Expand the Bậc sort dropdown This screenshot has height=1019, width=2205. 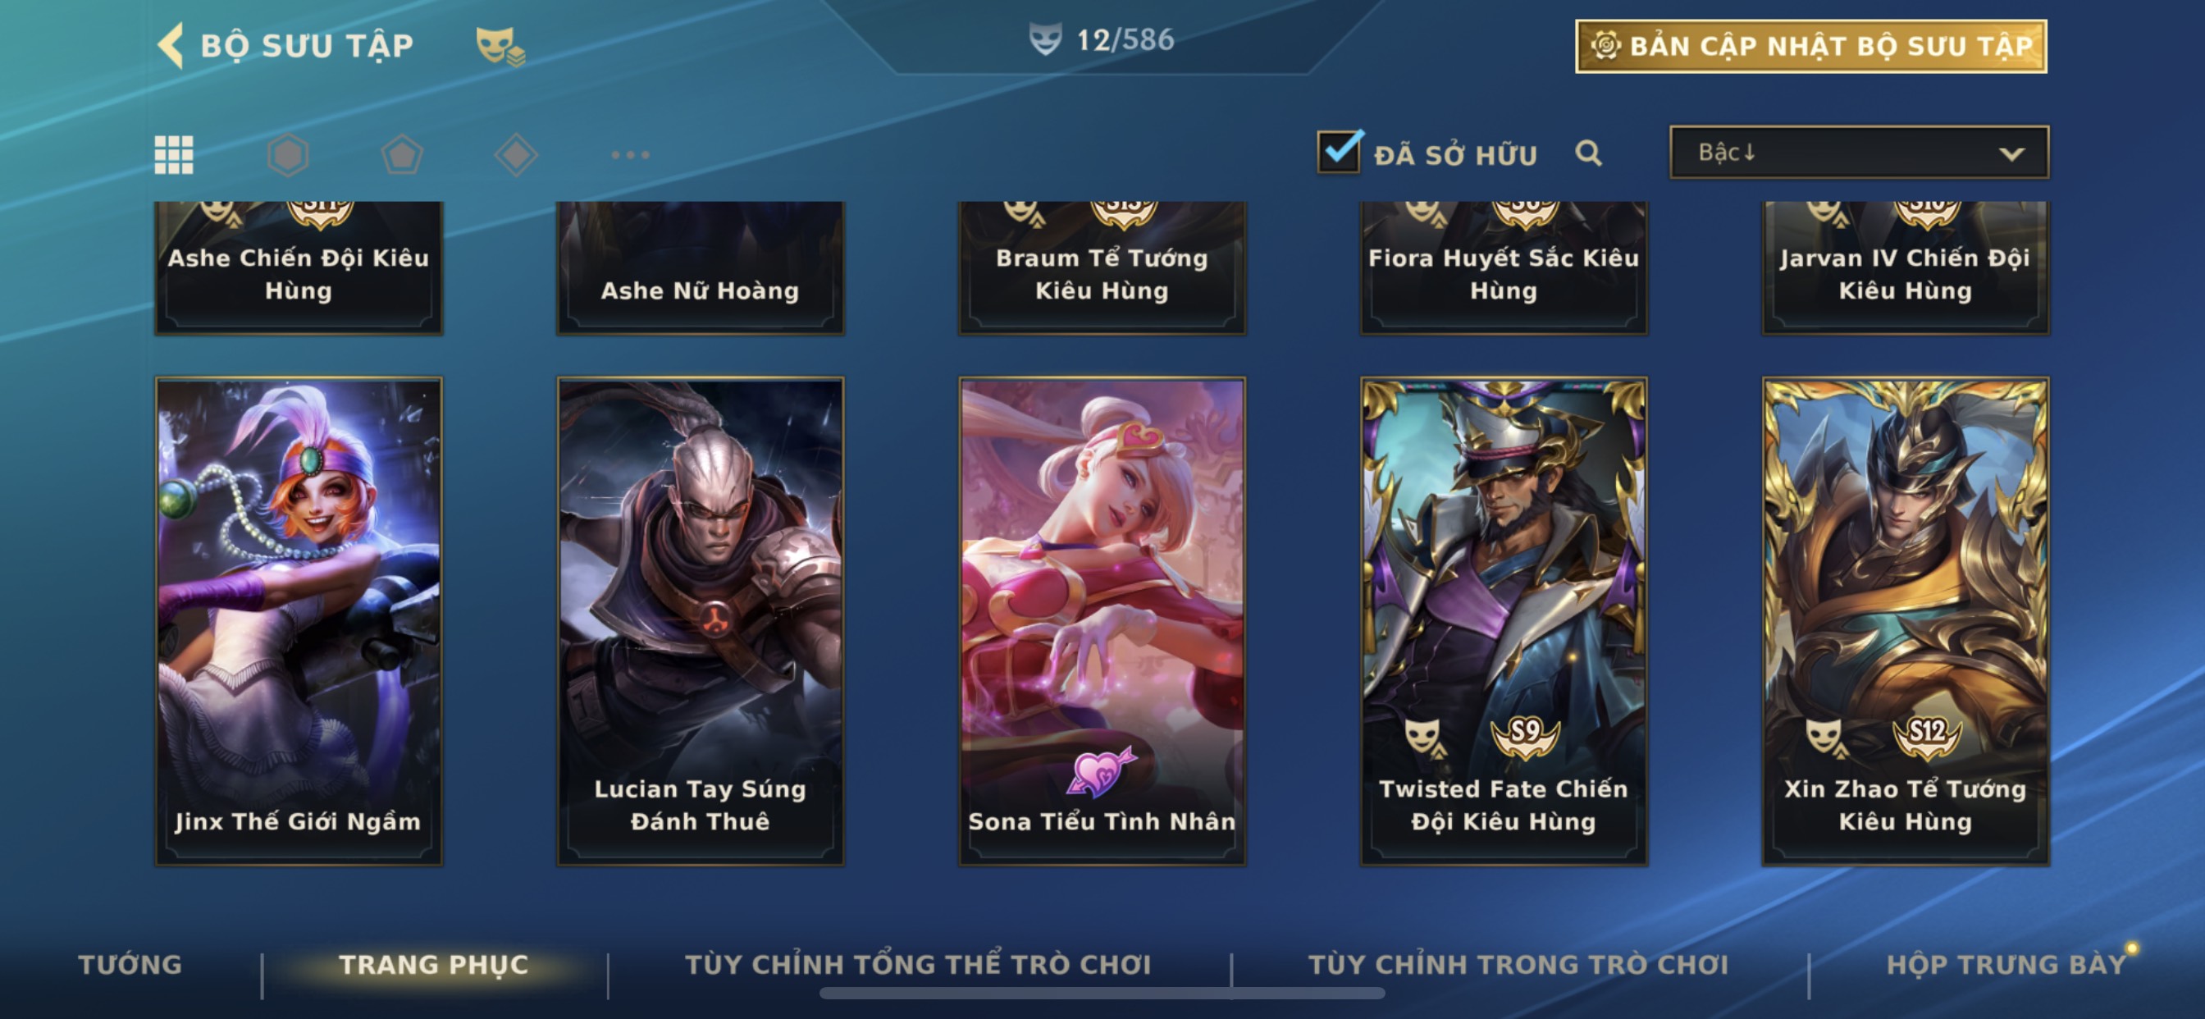point(1859,153)
